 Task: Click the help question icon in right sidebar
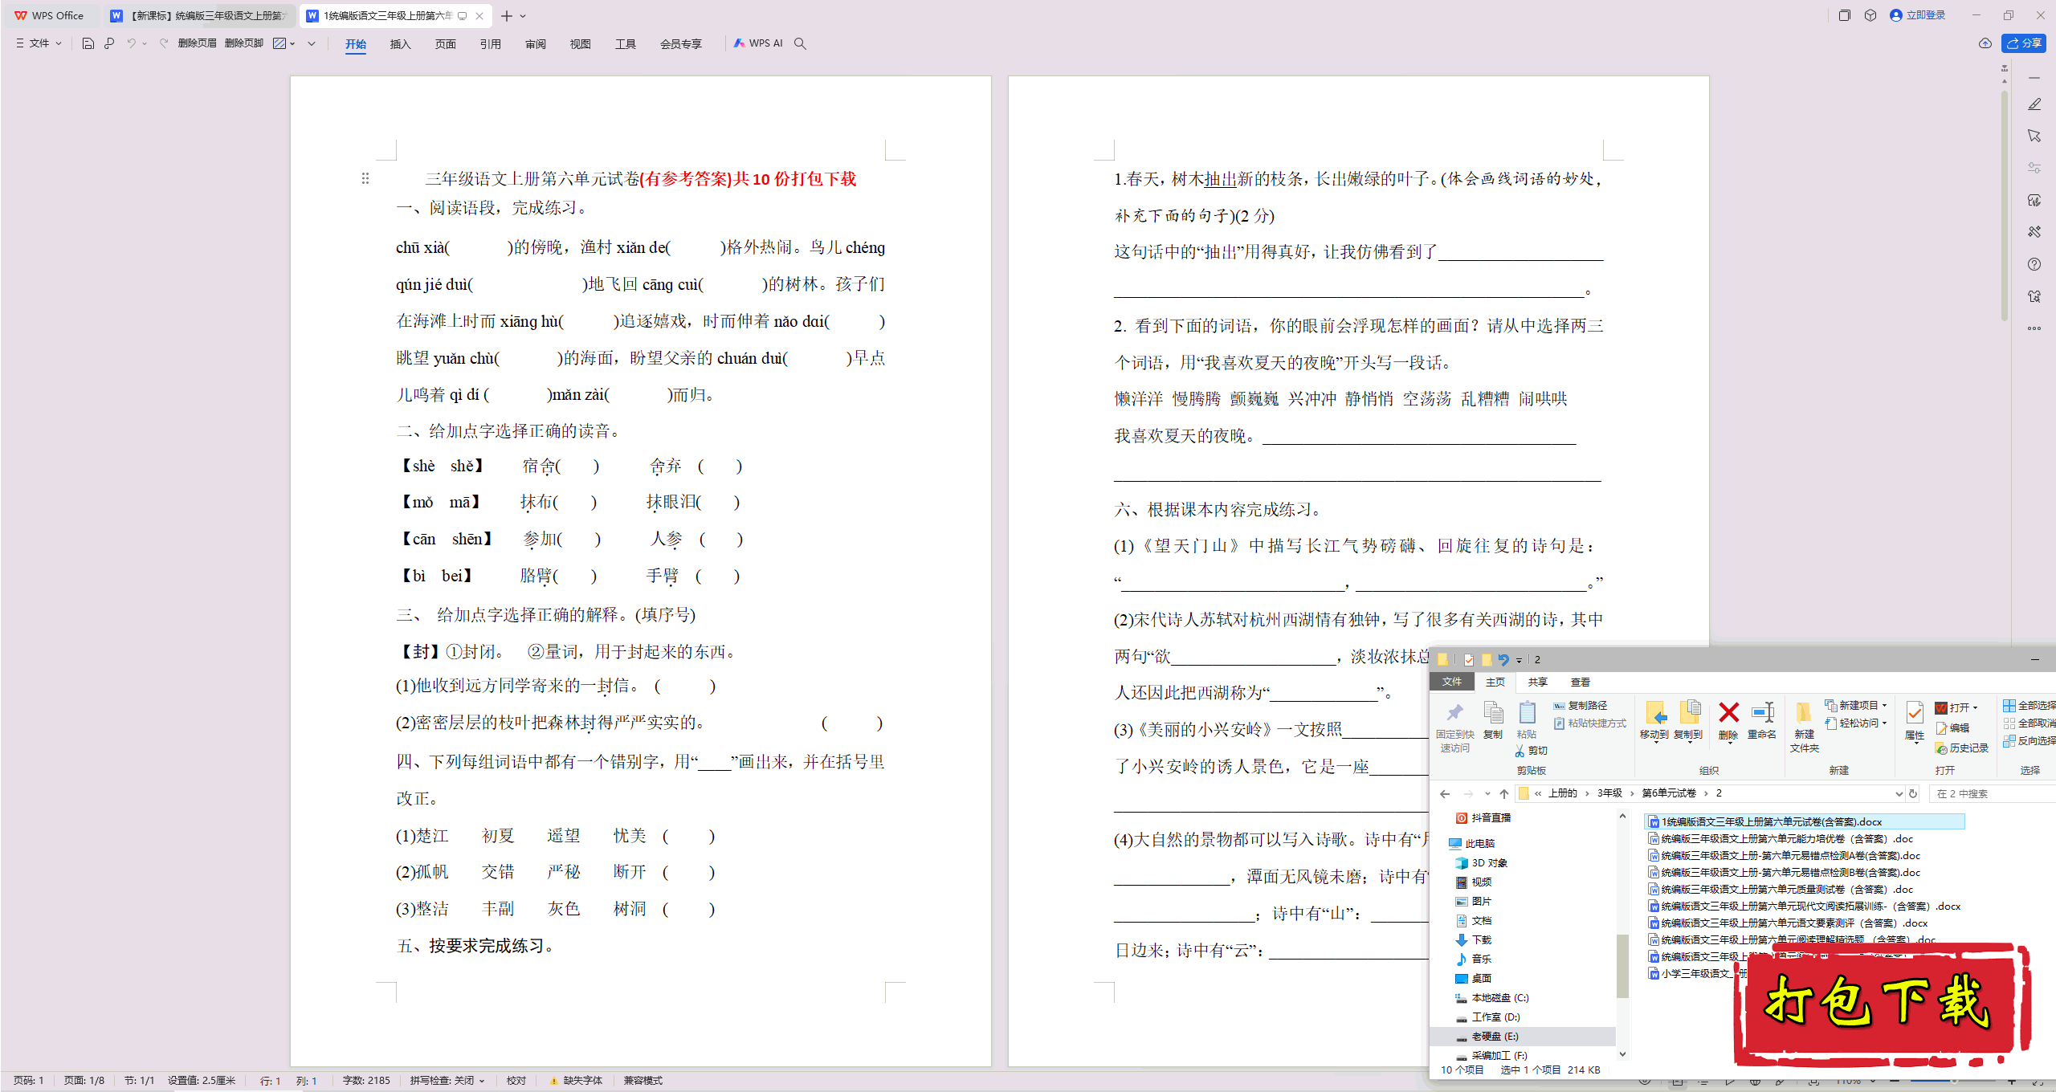pyautogui.click(x=2034, y=264)
